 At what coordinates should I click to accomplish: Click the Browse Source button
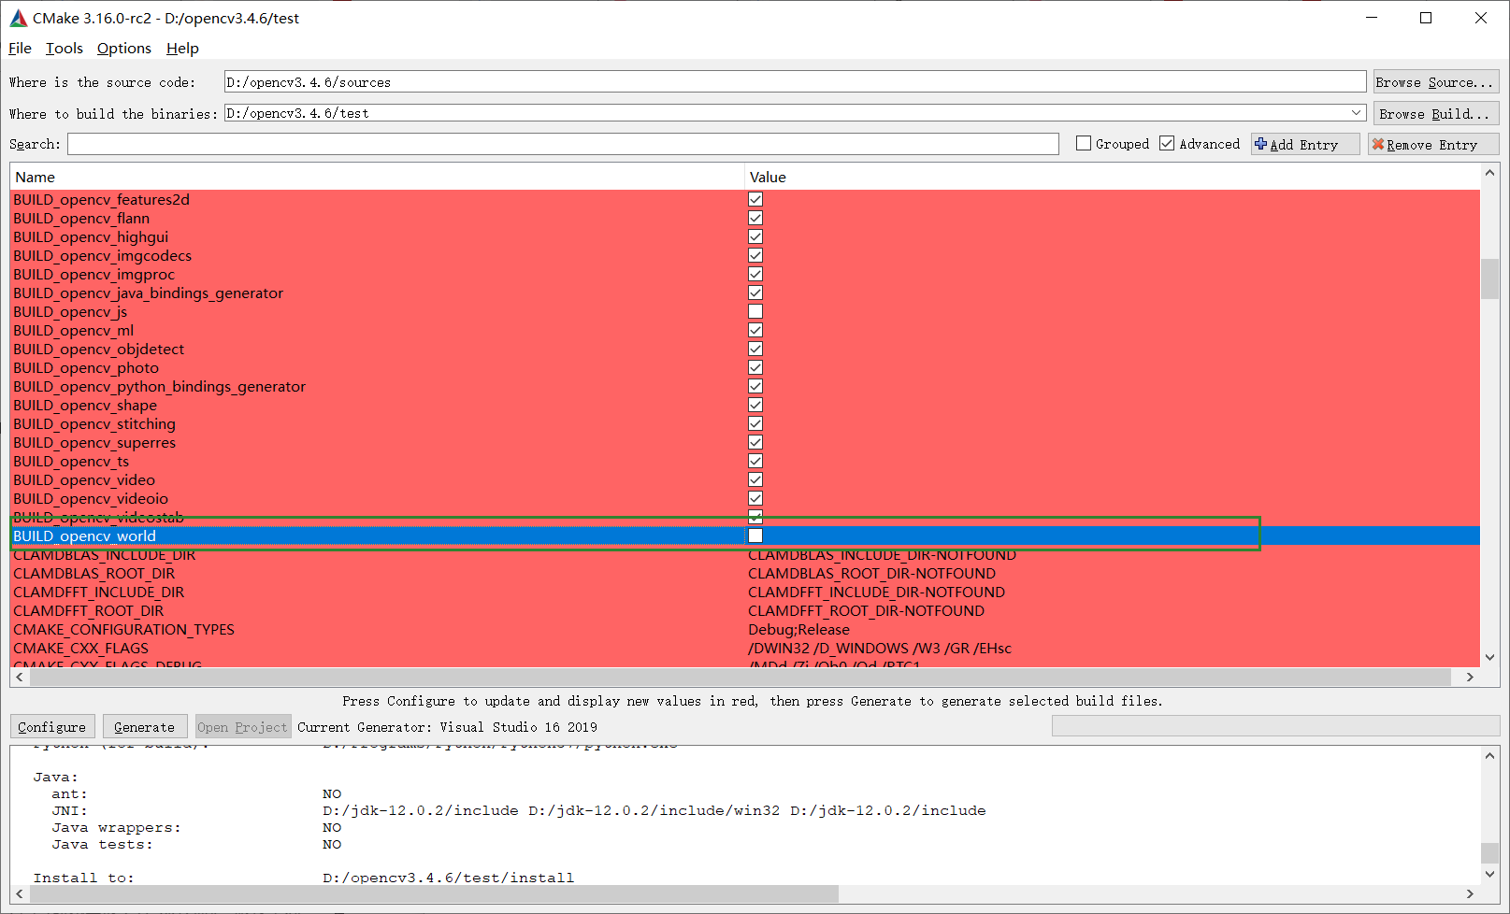pyautogui.click(x=1435, y=82)
